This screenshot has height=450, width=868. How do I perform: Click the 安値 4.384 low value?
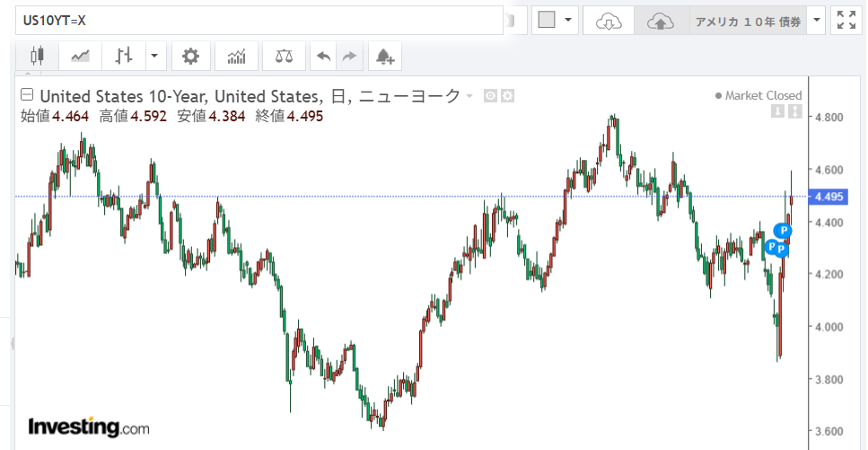tap(211, 117)
